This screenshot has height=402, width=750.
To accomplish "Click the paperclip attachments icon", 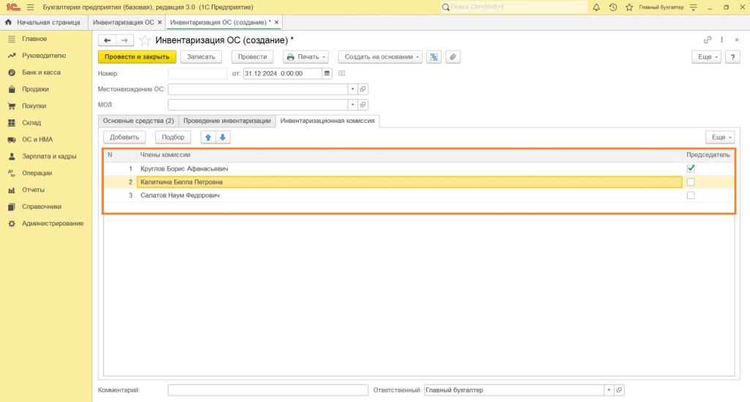I will tap(453, 57).
